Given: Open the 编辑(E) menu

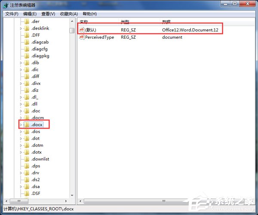Looking at the screenshot, I should (x=30, y=14).
